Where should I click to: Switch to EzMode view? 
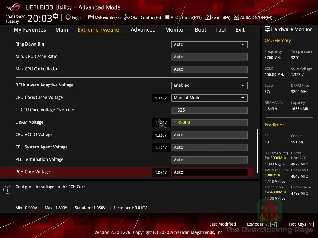(x=261, y=224)
